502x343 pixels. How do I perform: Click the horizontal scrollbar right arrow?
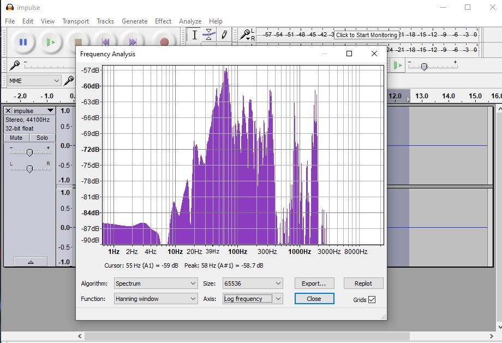tap(492, 336)
